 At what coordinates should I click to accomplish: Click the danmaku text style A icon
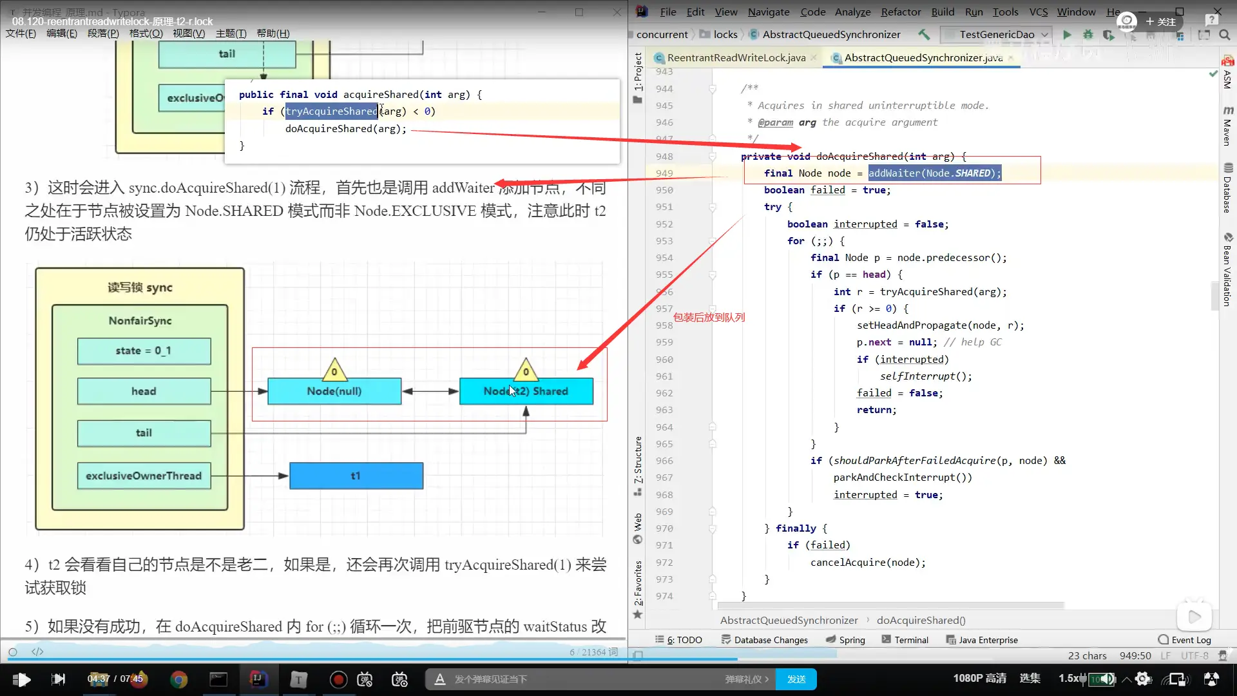pos(440,679)
